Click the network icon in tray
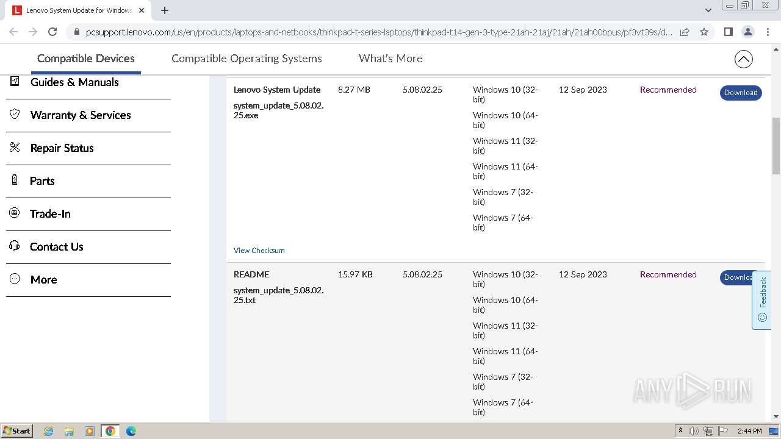The height and width of the screenshot is (439, 781). tap(708, 431)
